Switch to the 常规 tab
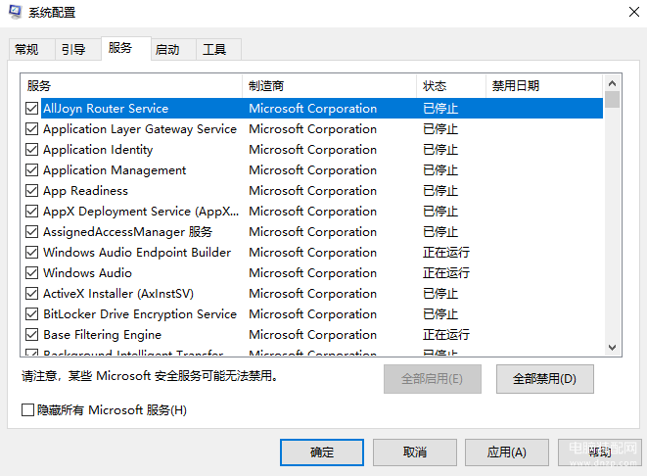This screenshot has width=647, height=476. point(31,50)
